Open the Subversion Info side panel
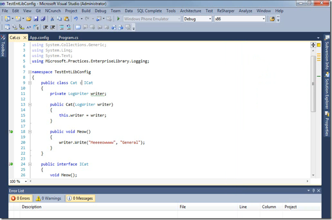The height and width of the screenshot is (220, 332). (x=327, y=53)
